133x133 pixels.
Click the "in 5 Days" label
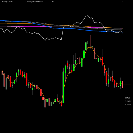pyautogui.click(x=128, y=105)
